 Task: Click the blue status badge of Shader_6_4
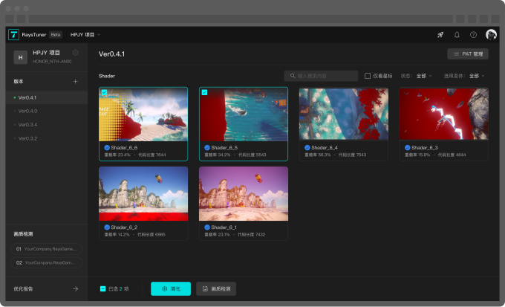point(307,148)
